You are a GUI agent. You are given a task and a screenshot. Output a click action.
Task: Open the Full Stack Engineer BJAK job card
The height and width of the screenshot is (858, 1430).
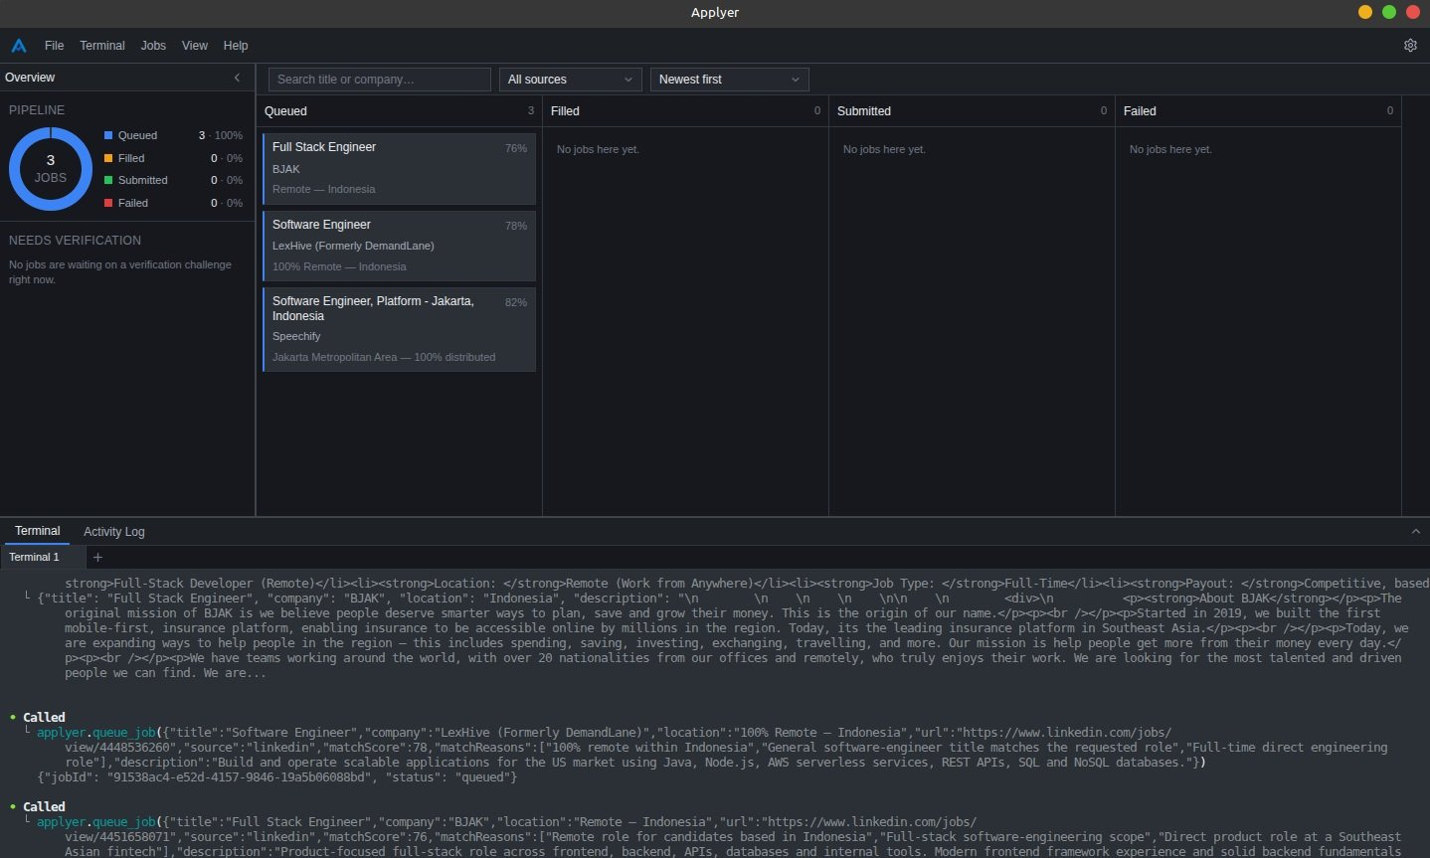399,168
